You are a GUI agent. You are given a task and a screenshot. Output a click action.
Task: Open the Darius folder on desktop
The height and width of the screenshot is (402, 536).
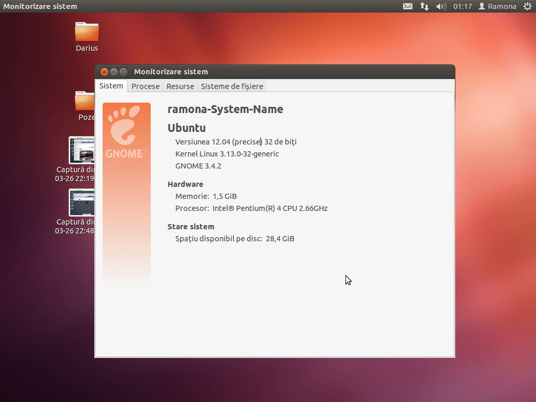coord(86,32)
